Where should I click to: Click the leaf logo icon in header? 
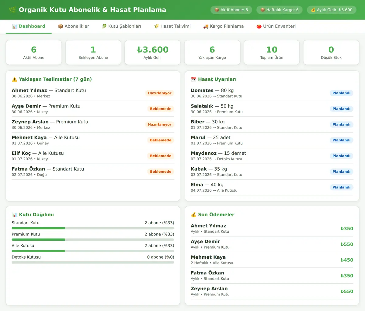pos(12,10)
